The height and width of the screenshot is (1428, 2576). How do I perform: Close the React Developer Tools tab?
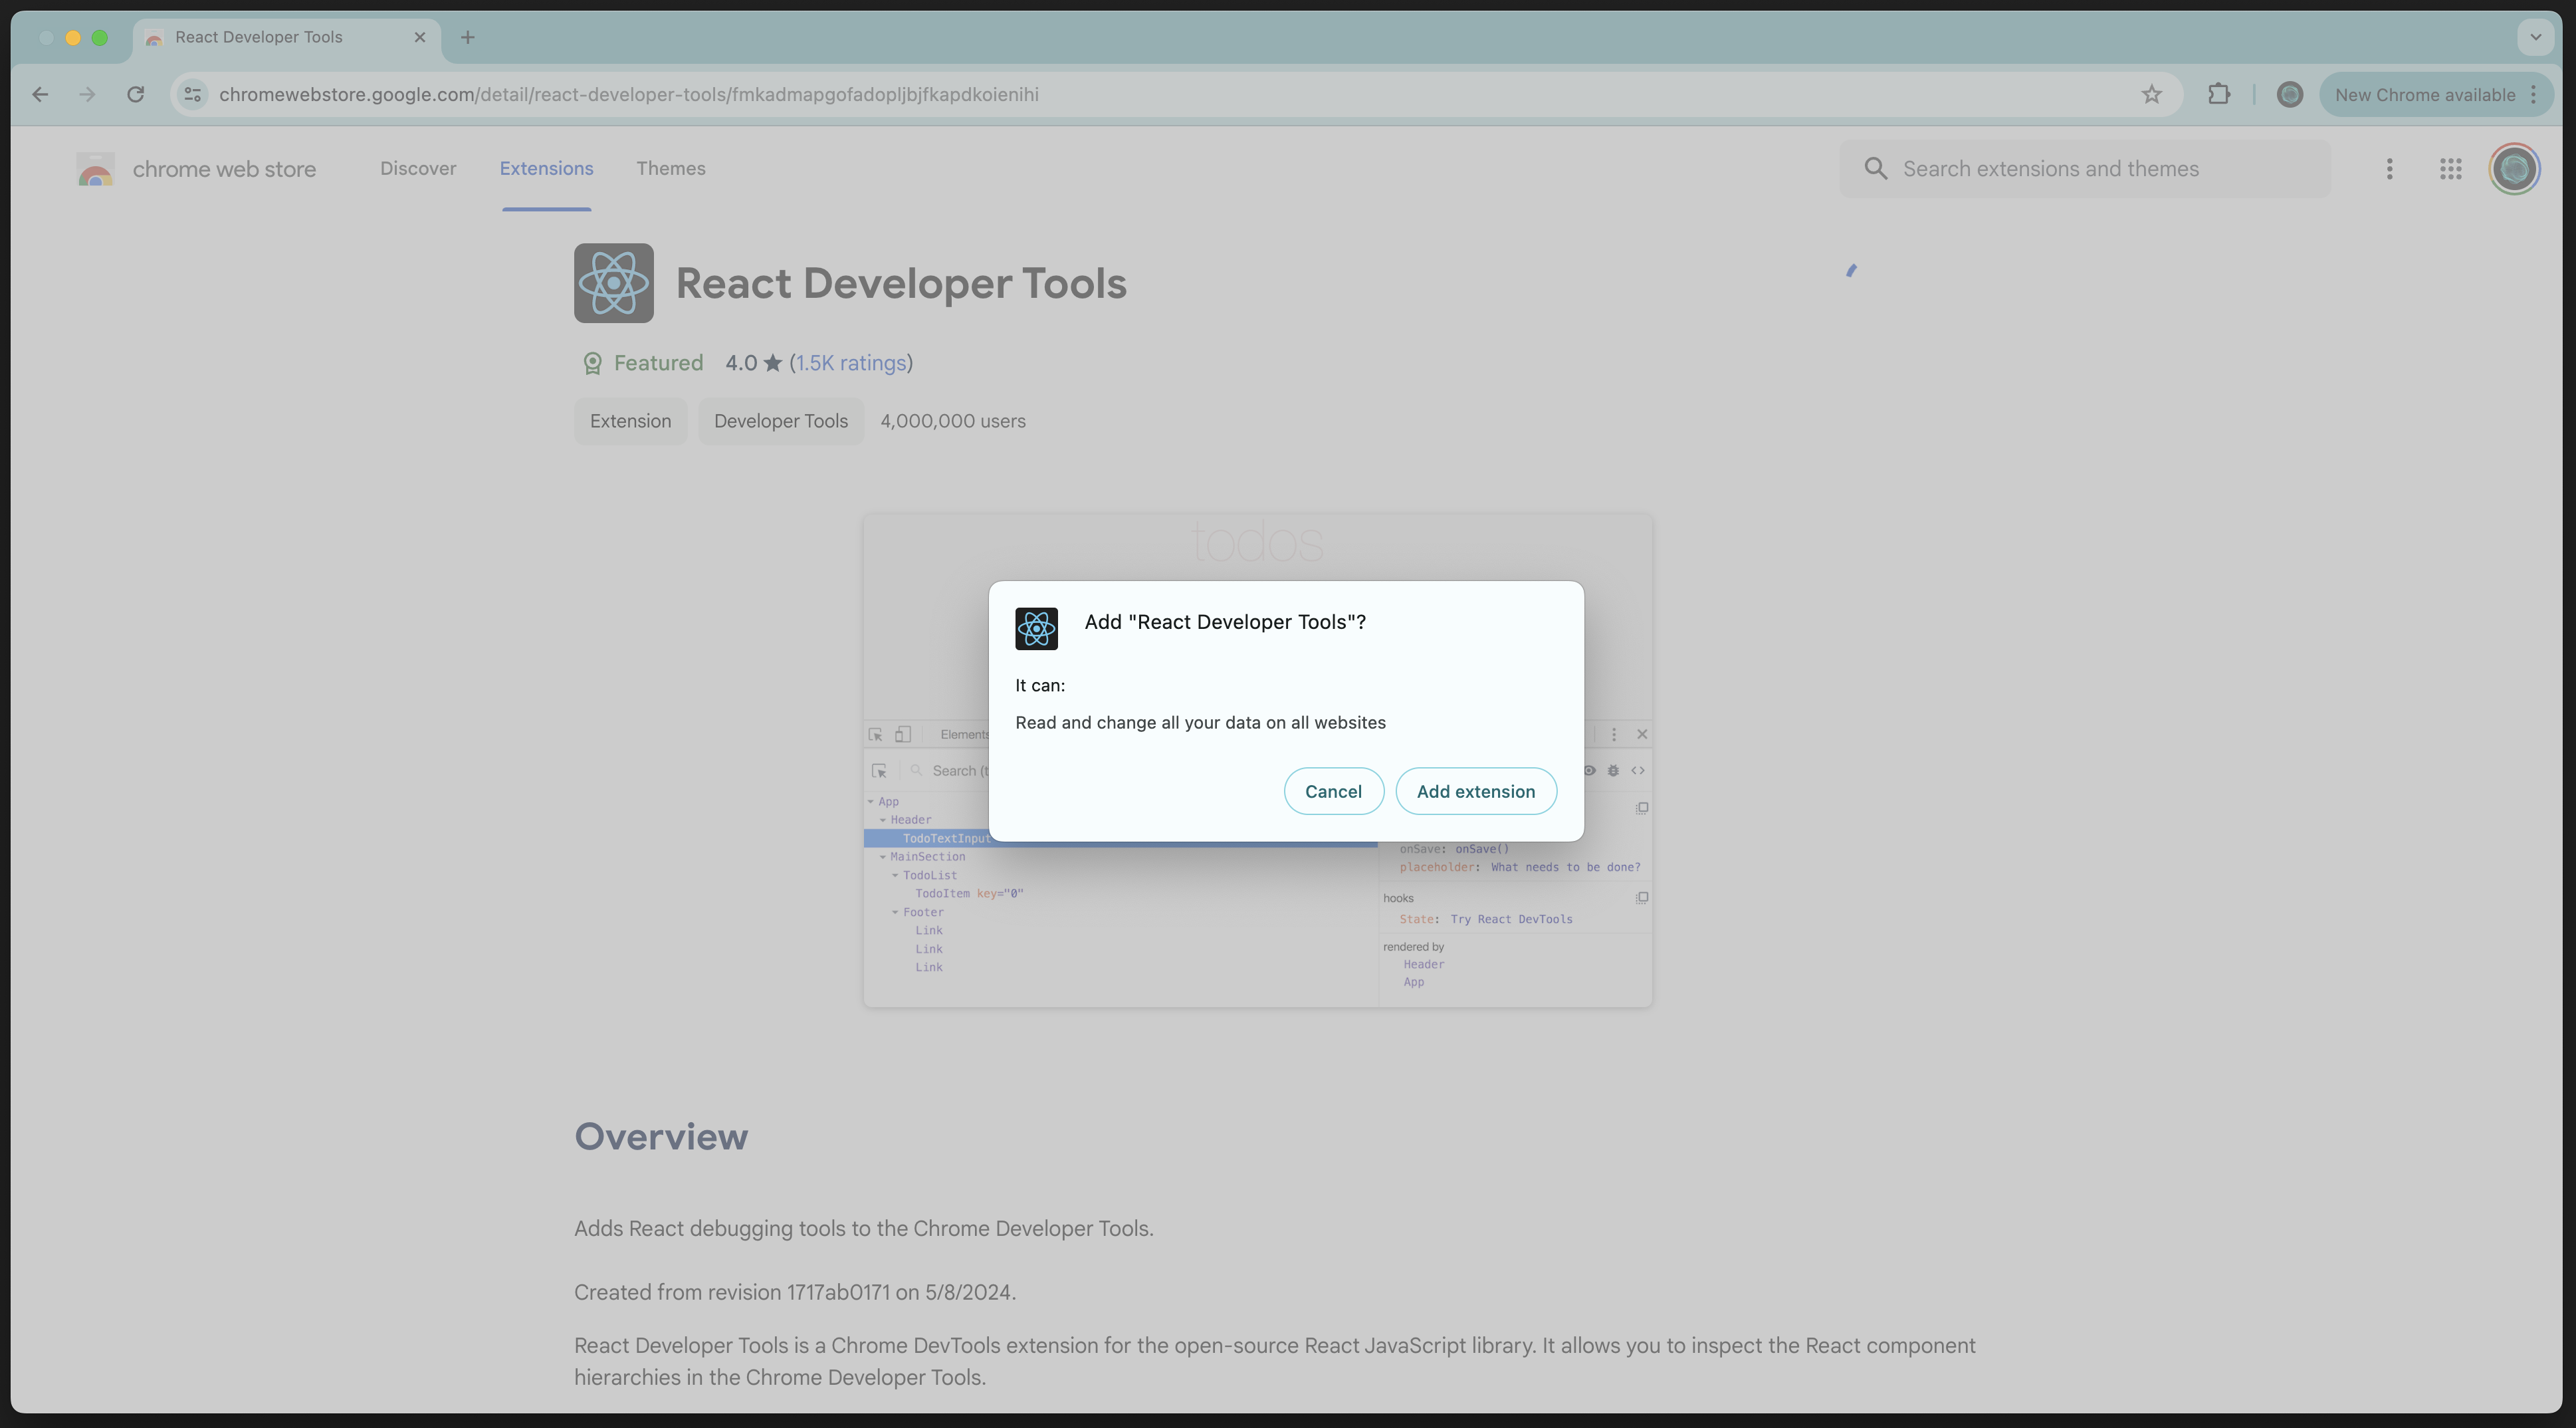(x=420, y=37)
